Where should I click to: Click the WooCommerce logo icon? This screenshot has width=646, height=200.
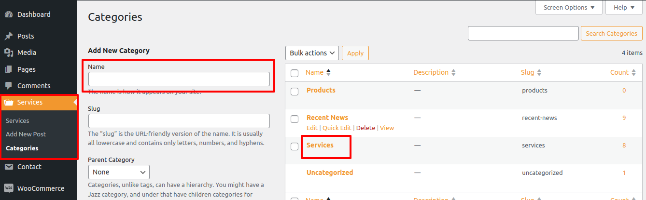(9, 188)
